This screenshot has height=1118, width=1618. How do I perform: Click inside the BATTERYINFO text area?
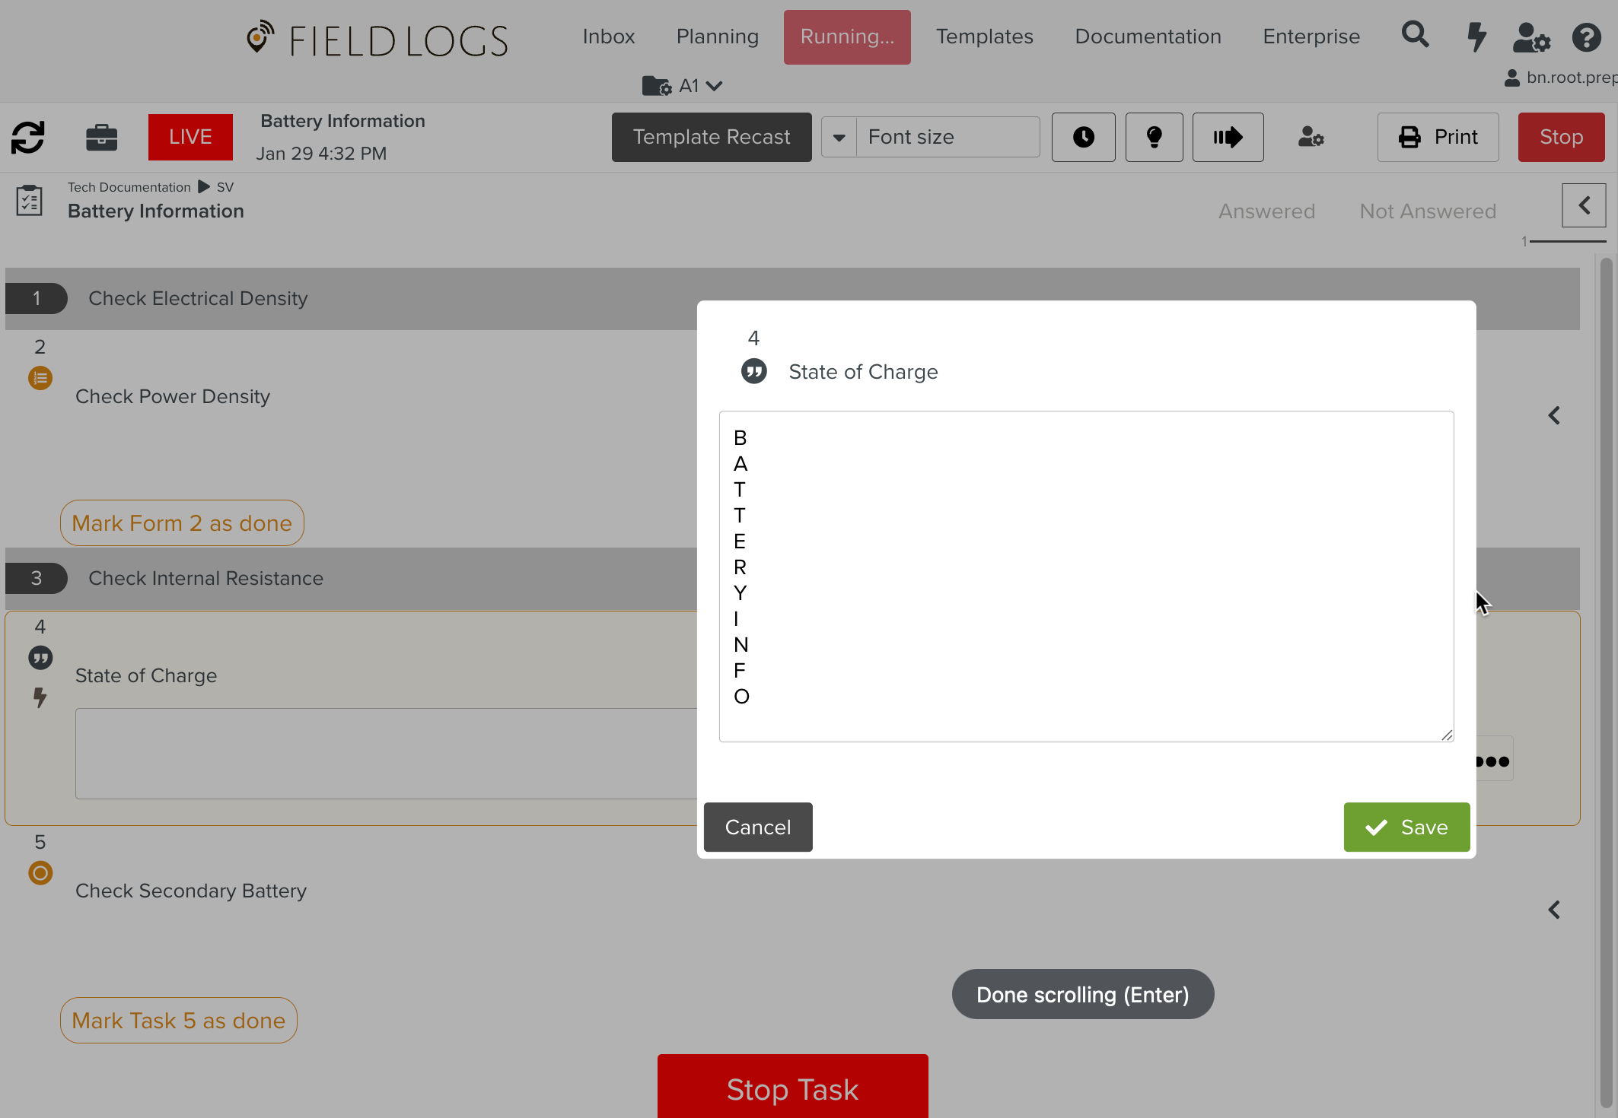tap(1086, 576)
